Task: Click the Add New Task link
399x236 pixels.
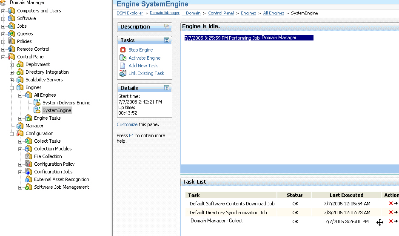Action: [x=143, y=66]
